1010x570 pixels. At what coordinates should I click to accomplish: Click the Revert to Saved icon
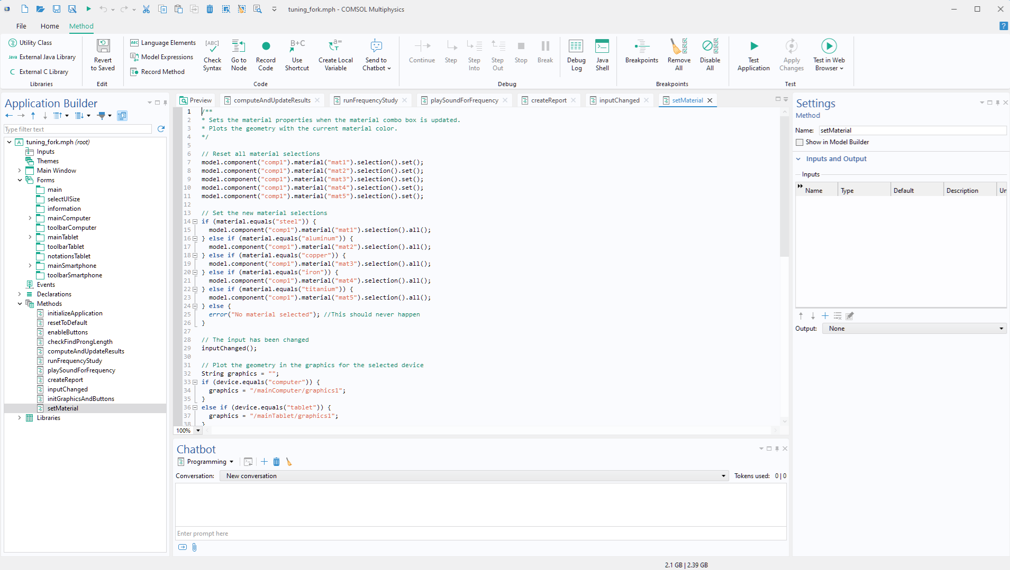(103, 46)
